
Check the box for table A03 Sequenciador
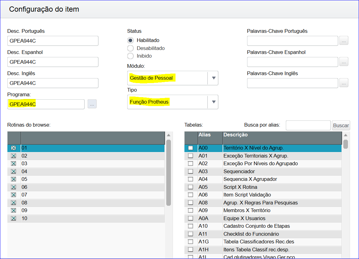click(x=191, y=172)
